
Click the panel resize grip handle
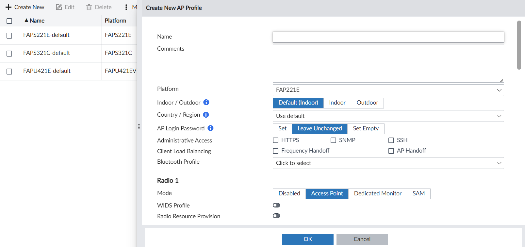pos(139,126)
